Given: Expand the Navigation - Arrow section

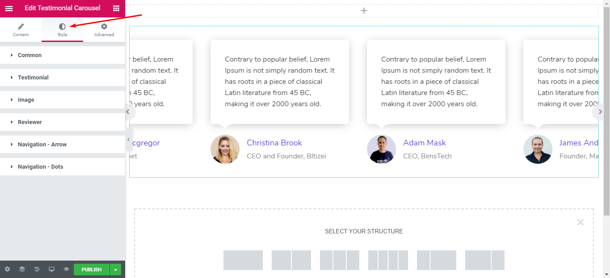Looking at the screenshot, I should pyautogui.click(x=63, y=145).
